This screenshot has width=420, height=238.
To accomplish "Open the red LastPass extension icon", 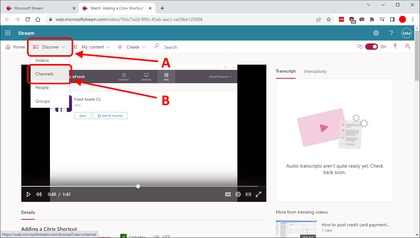I will (341, 19).
